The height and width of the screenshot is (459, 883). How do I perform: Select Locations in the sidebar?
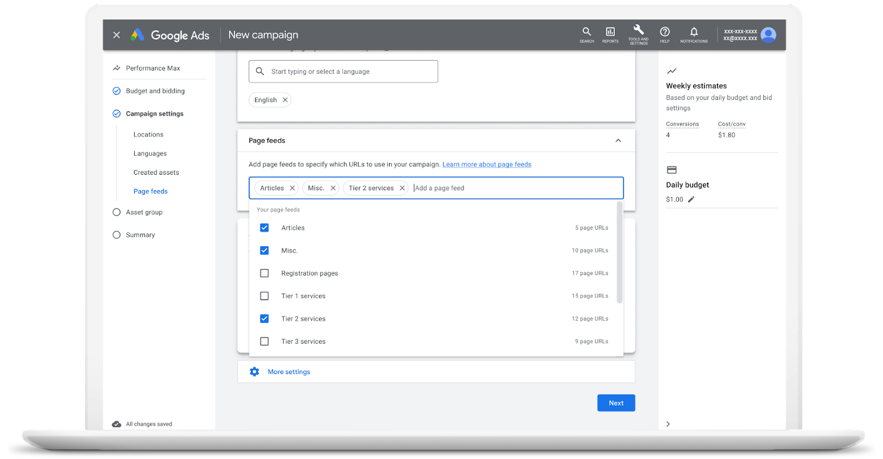[x=148, y=134]
